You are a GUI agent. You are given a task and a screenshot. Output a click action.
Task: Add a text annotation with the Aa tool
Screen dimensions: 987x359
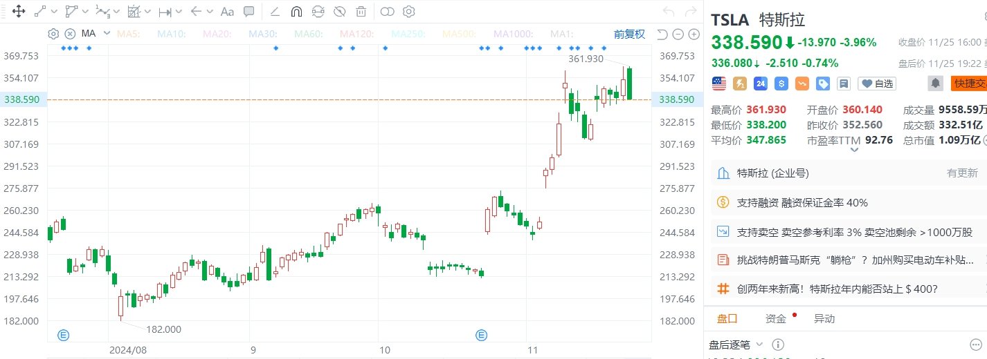pyautogui.click(x=226, y=11)
